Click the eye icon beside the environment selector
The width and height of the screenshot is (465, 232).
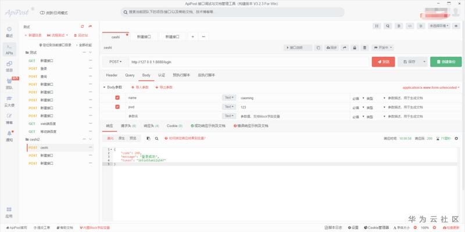coord(456,26)
